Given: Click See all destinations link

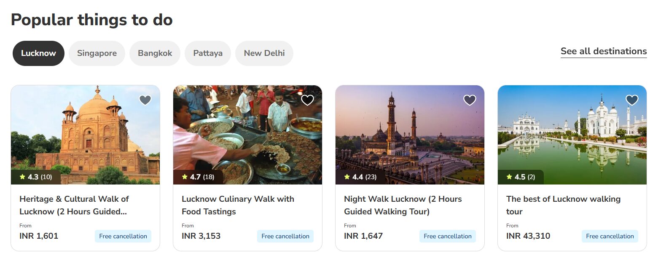Looking at the screenshot, I should (604, 51).
